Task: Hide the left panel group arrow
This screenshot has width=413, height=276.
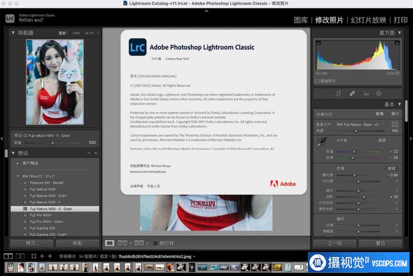Action: pyautogui.click(x=2, y=139)
